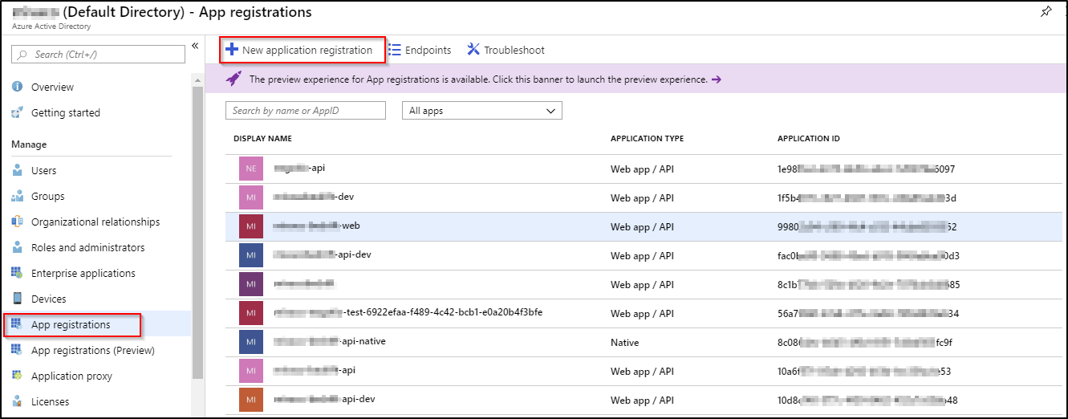Click the Users person icon
This screenshot has height=419, width=1068.
(17, 170)
